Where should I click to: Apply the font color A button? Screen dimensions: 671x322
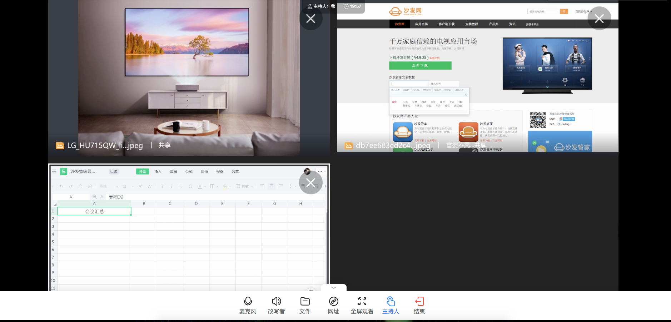click(x=200, y=186)
